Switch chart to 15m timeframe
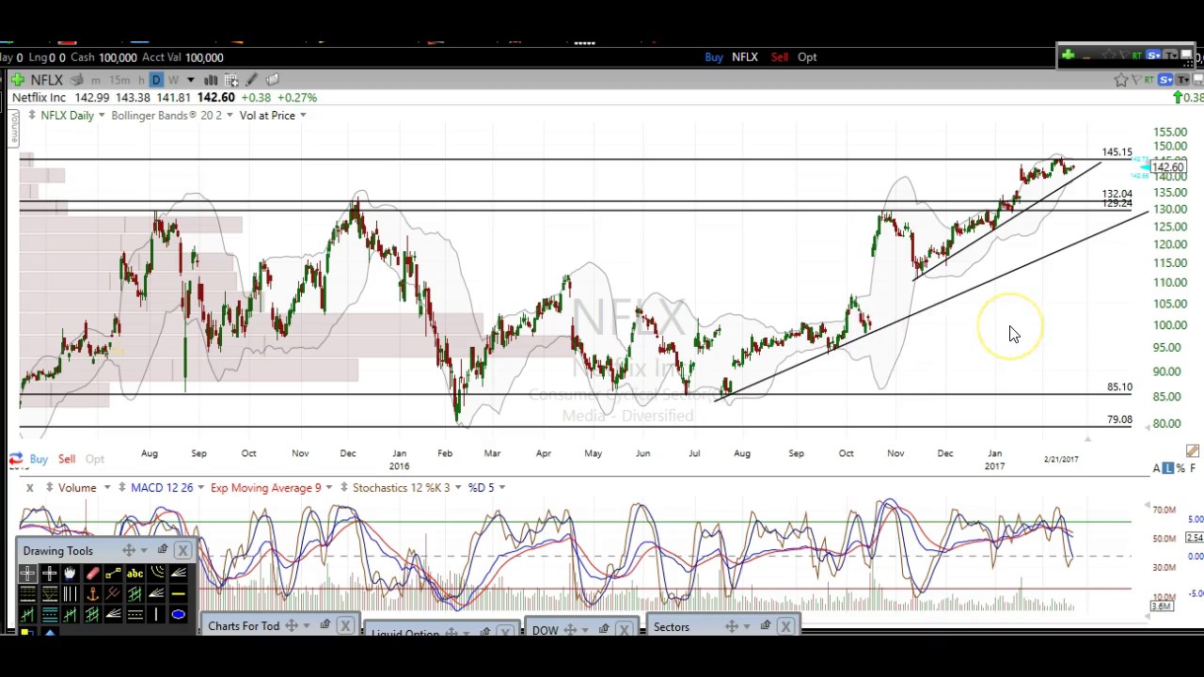1204x677 pixels. point(119,80)
